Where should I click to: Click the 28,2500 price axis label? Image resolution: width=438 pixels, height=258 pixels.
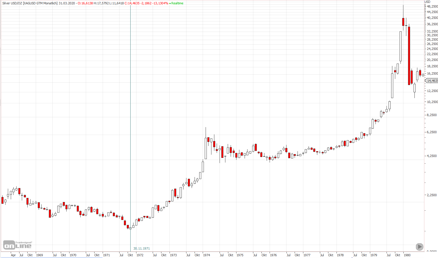pos(432,39)
